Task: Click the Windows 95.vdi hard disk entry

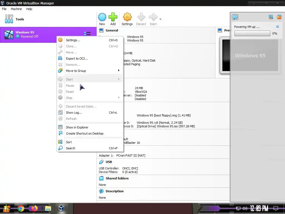Action: [160, 123]
